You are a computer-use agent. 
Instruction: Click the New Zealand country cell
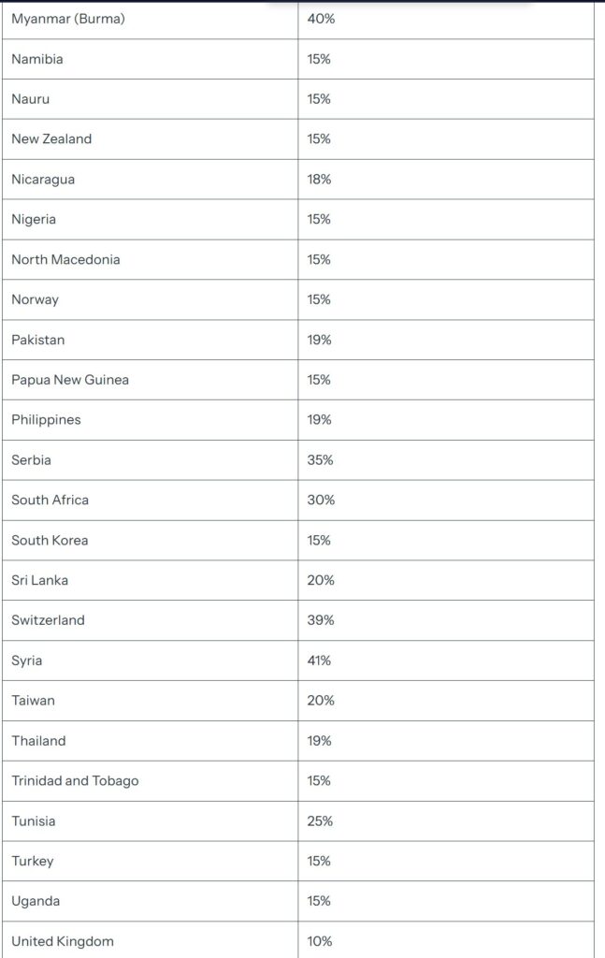click(x=51, y=138)
